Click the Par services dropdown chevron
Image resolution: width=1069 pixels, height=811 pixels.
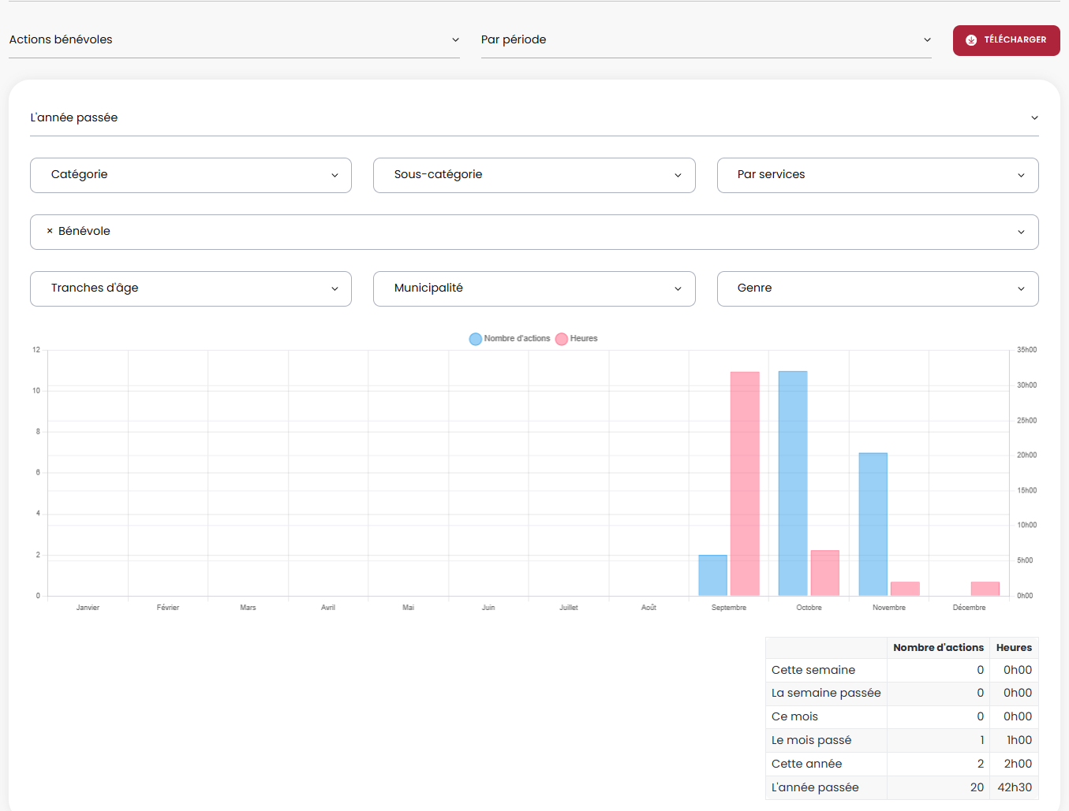[1021, 175]
